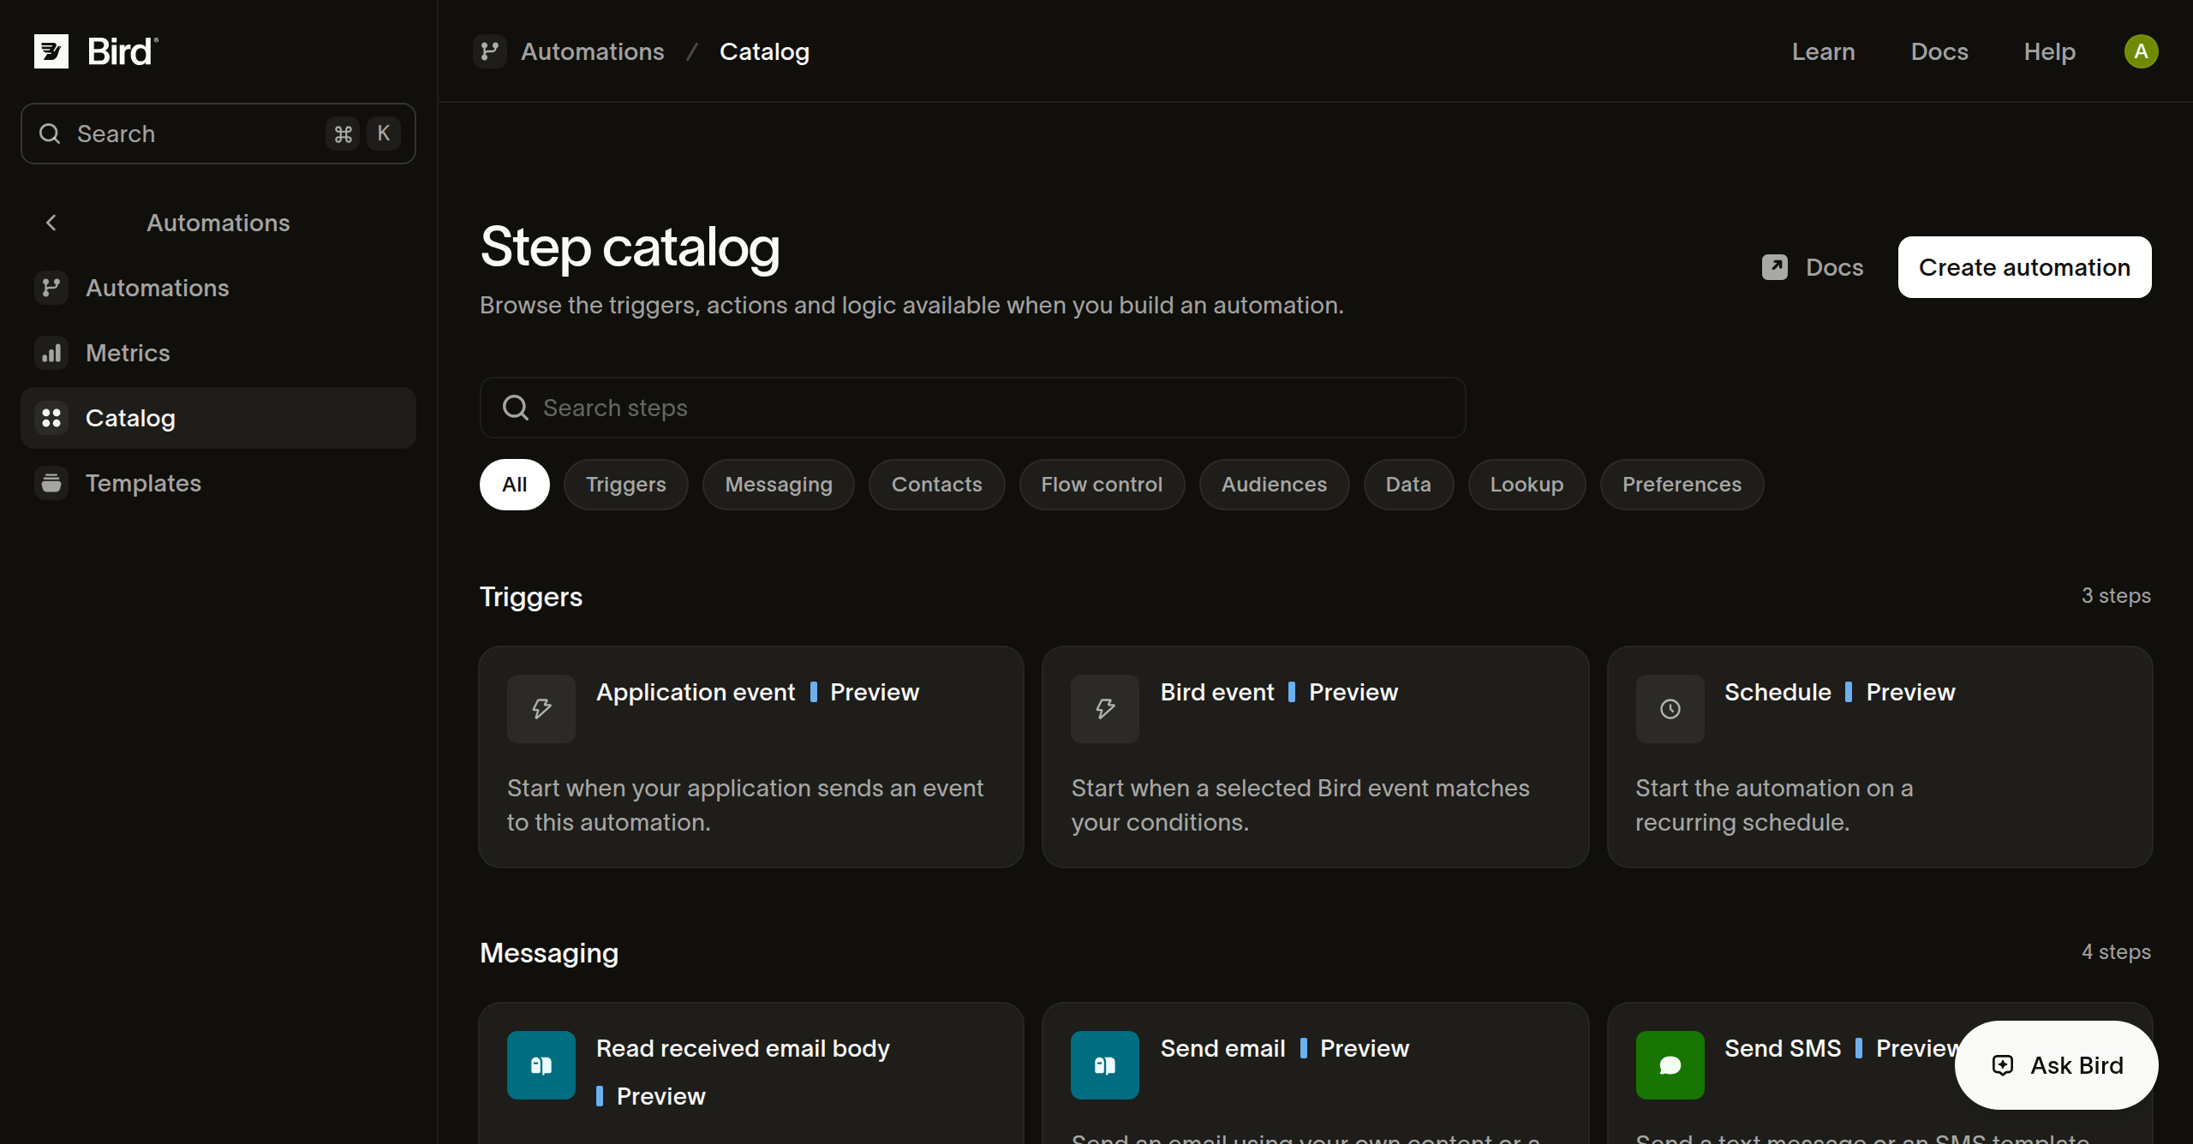Screen dimensions: 2193x1144
Task: Click the Step catalog page title
Action: [630, 248]
